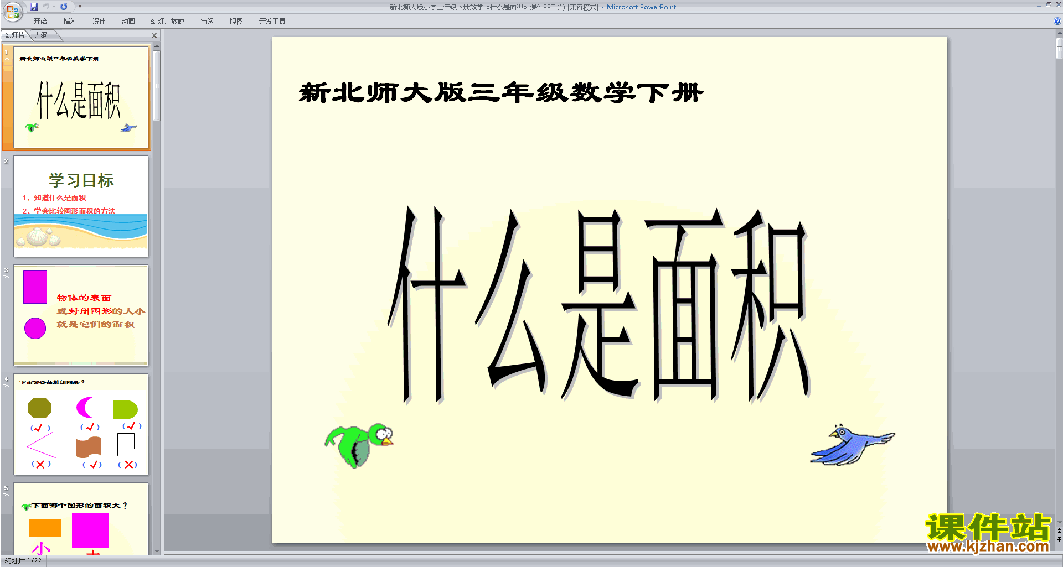
Task: Open the 审阅 ribbon tab
Action: 207,22
